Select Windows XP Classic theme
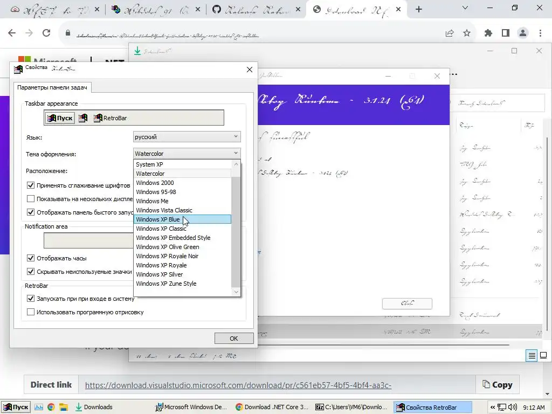The height and width of the screenshot is (414, 552). coord(182,229)
